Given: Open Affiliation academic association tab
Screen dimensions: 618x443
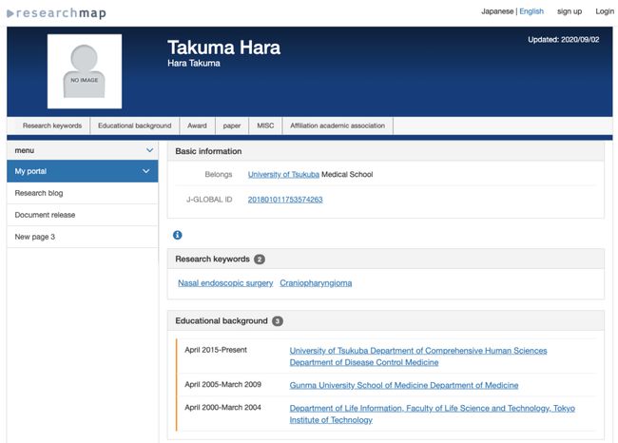Looking at the screenshot, I should pyautogui.click(x=337, y=125).
